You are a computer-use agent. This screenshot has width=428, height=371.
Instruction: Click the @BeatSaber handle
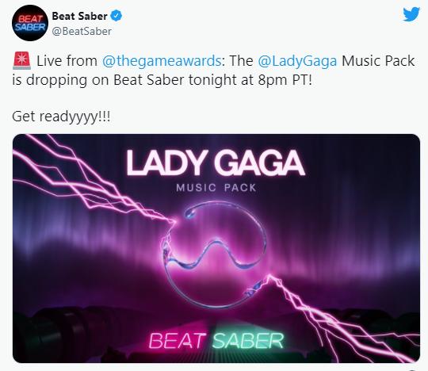pos(82,32)
